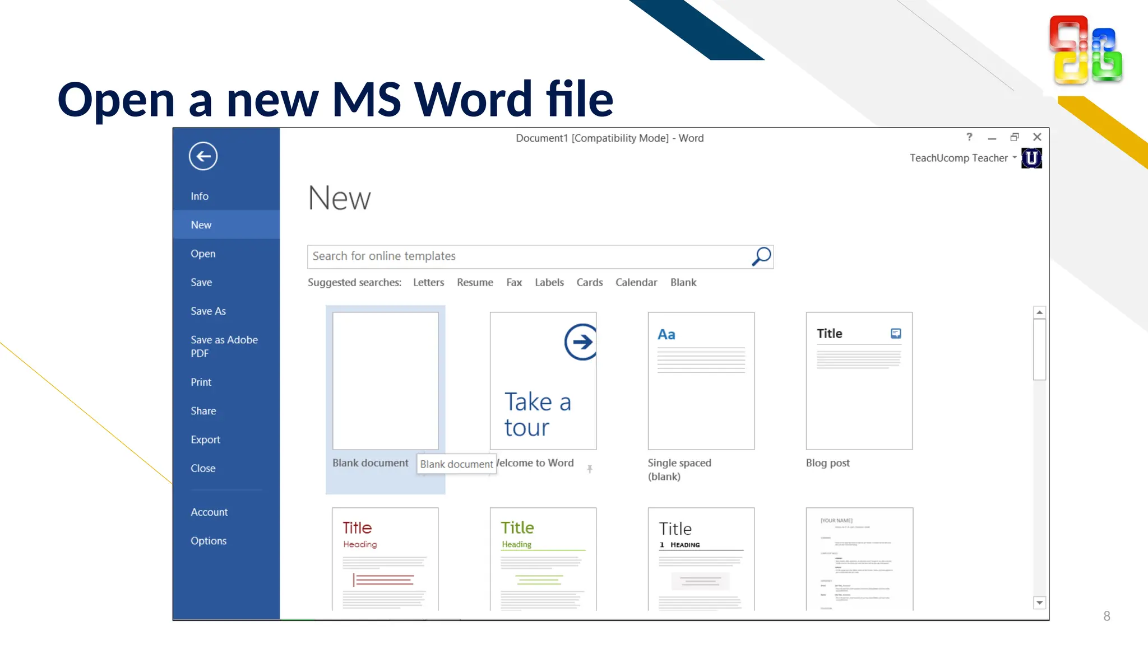Minimize the Word window

992,138
